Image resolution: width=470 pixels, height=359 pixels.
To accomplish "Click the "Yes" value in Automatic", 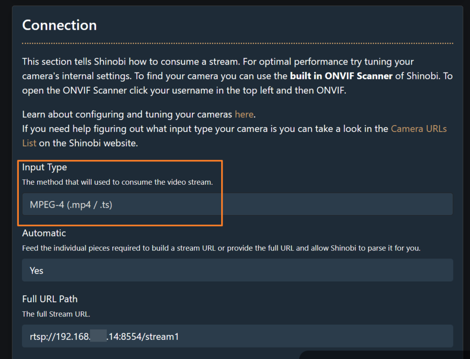I will [36, 271].
